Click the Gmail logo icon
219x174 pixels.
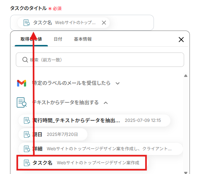[x=22, y=83]
